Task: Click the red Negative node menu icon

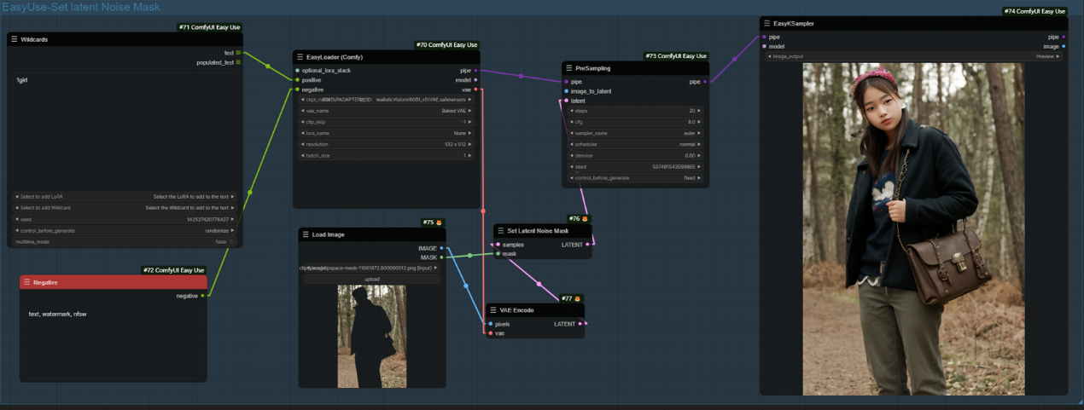Action: [x=26, y=282]
